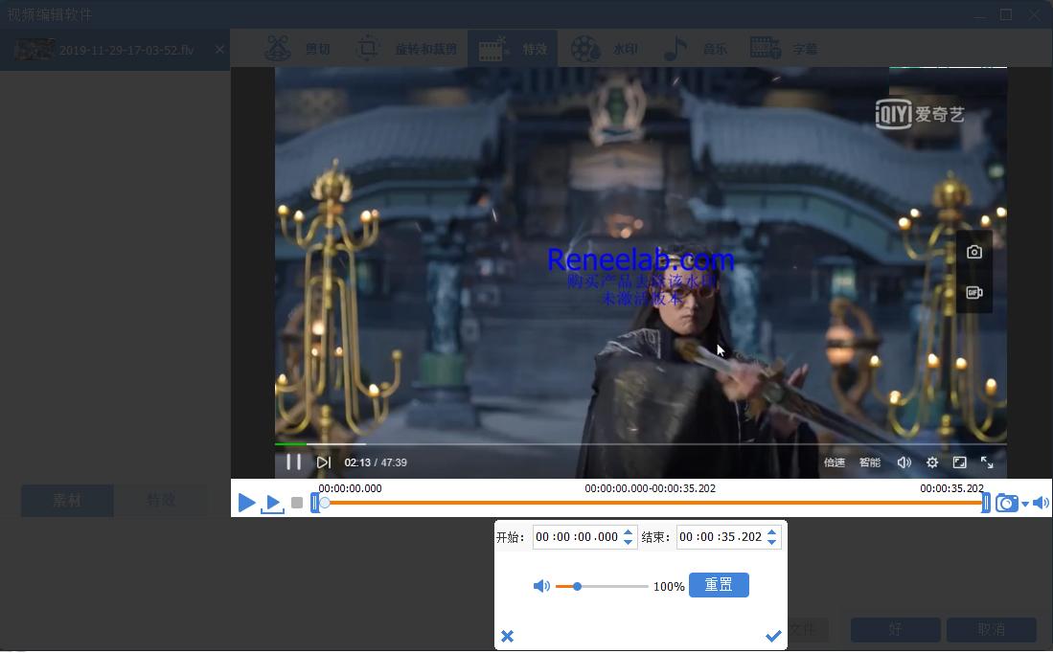1053x653 pixels.
Task: Open the 旋转和裁剪 rotate and crop tab
Action: point(405,49)
